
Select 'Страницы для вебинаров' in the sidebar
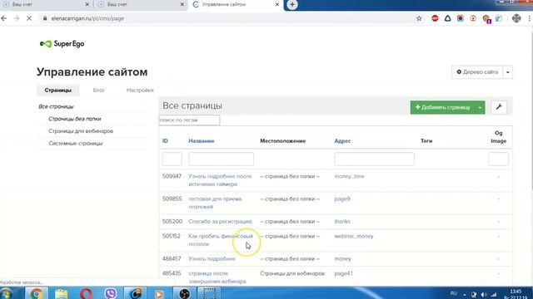pos(81,131)
